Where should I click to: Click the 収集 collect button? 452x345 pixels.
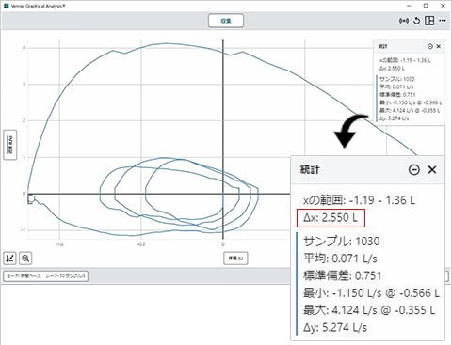pos(226,21)
